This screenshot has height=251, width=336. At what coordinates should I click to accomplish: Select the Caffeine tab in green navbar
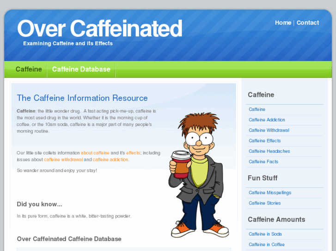pos(29,69)
